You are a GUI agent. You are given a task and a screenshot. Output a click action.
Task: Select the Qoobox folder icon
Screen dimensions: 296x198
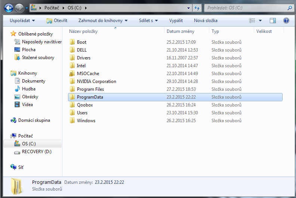pos(72,105)
